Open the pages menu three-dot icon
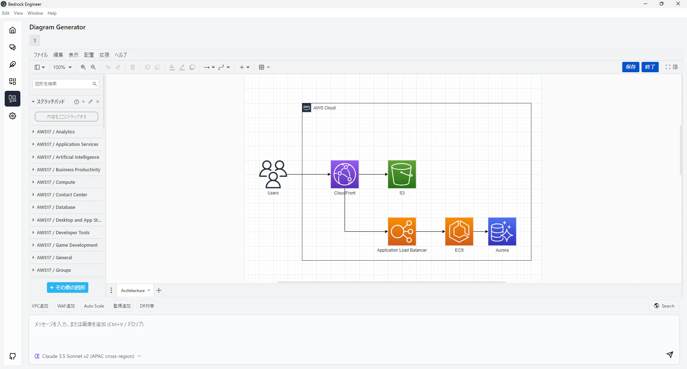The image size is (687, 369). (111, 291)
